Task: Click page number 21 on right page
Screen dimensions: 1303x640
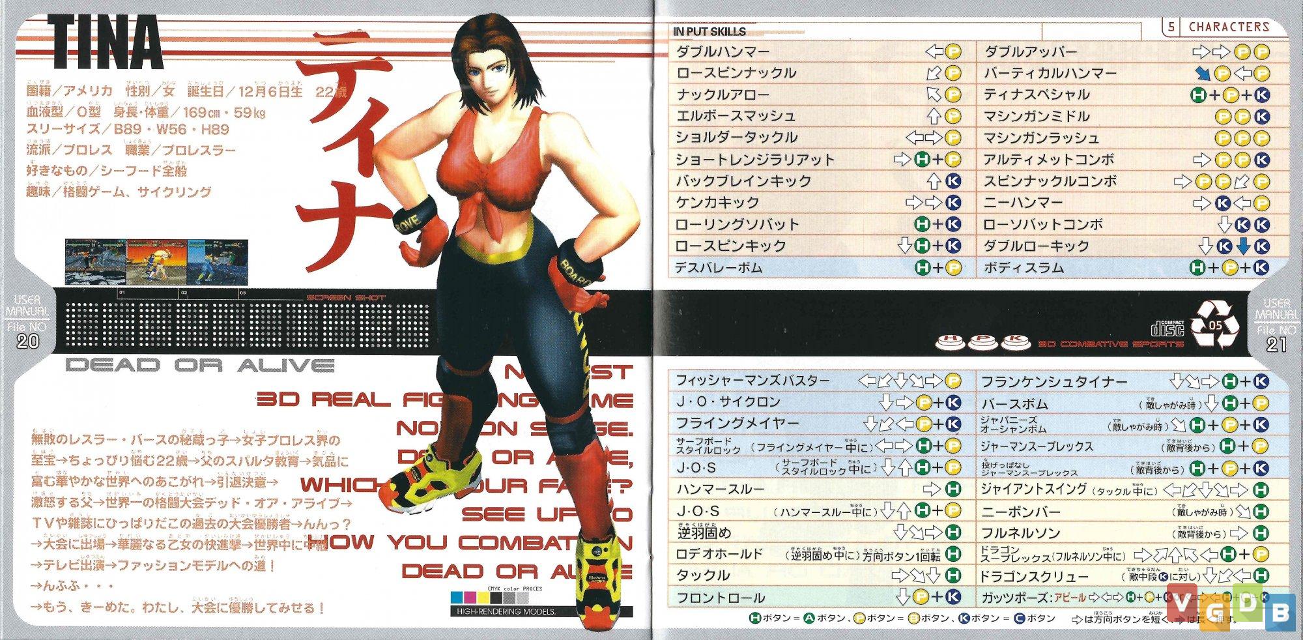Action: (x=1276, y=343)
